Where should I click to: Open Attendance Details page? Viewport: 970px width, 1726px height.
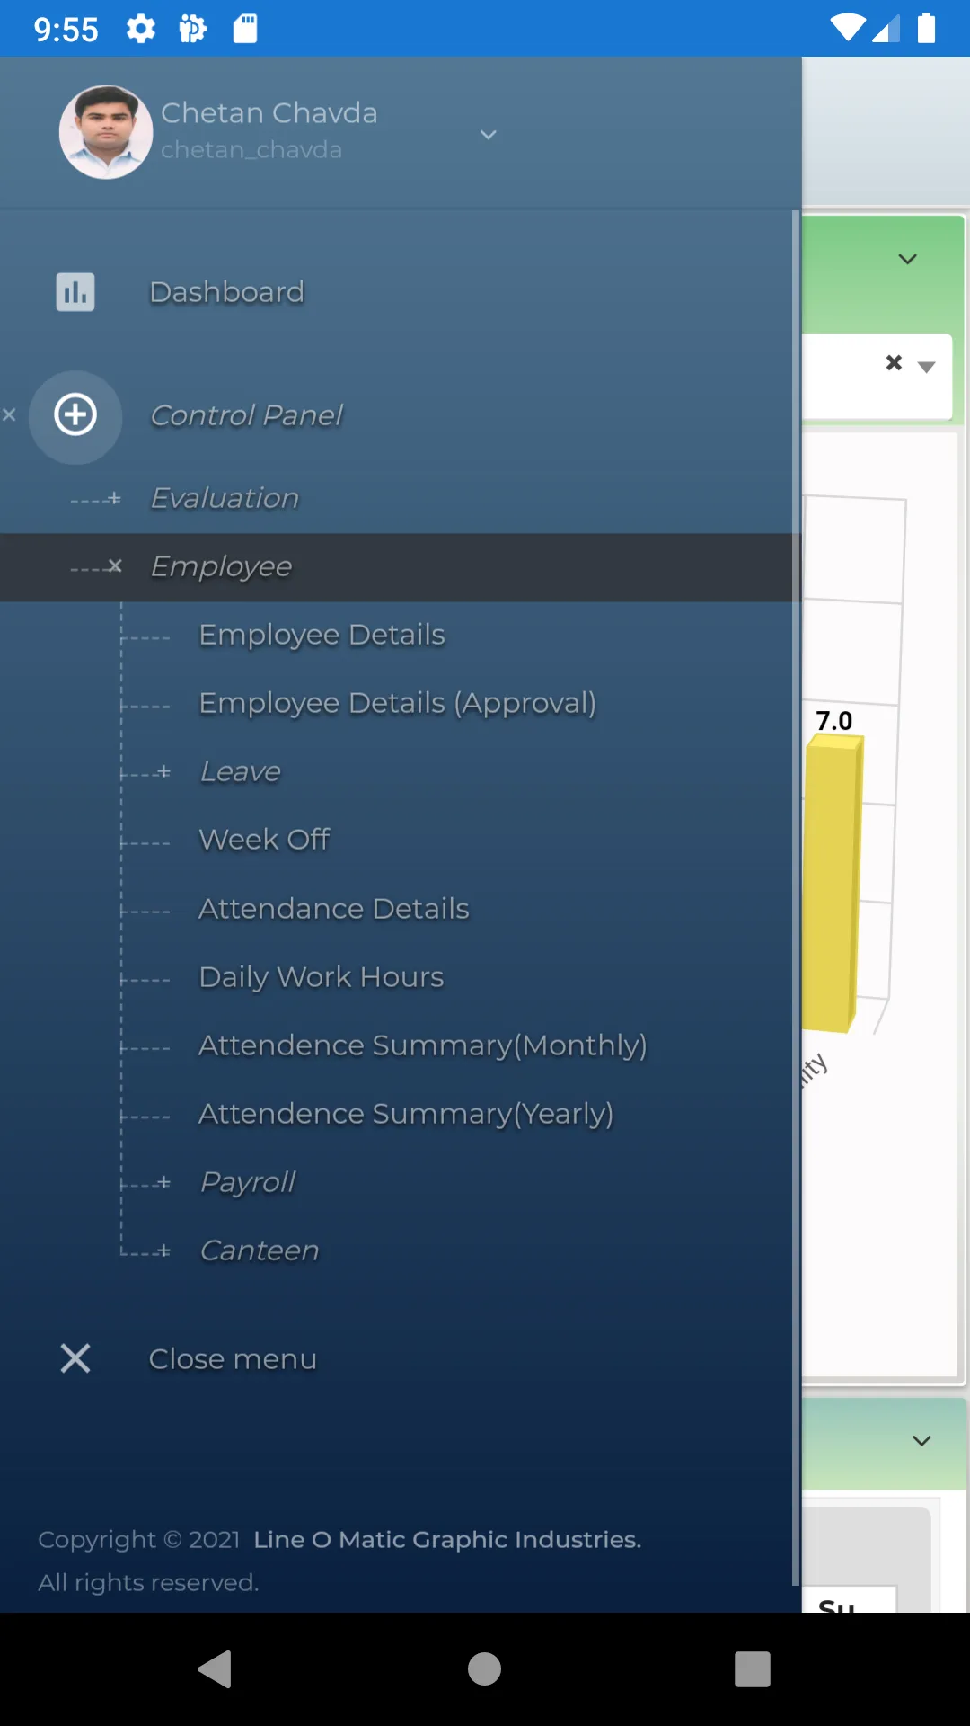tap(333, 909)
